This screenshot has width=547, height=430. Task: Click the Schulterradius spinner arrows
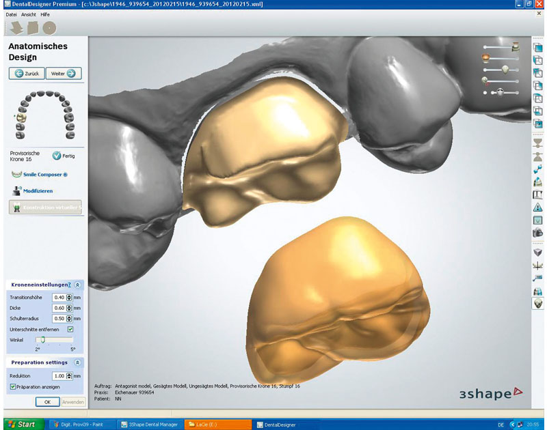[x=69, y=318]
